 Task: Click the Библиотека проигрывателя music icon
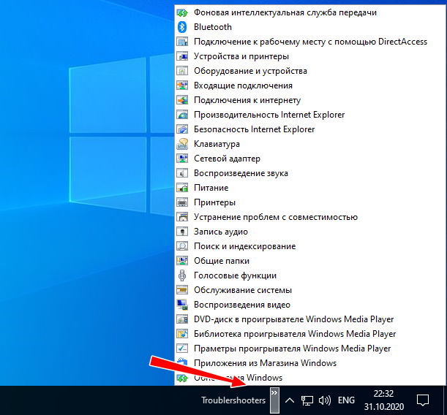(x=182, y=334)
